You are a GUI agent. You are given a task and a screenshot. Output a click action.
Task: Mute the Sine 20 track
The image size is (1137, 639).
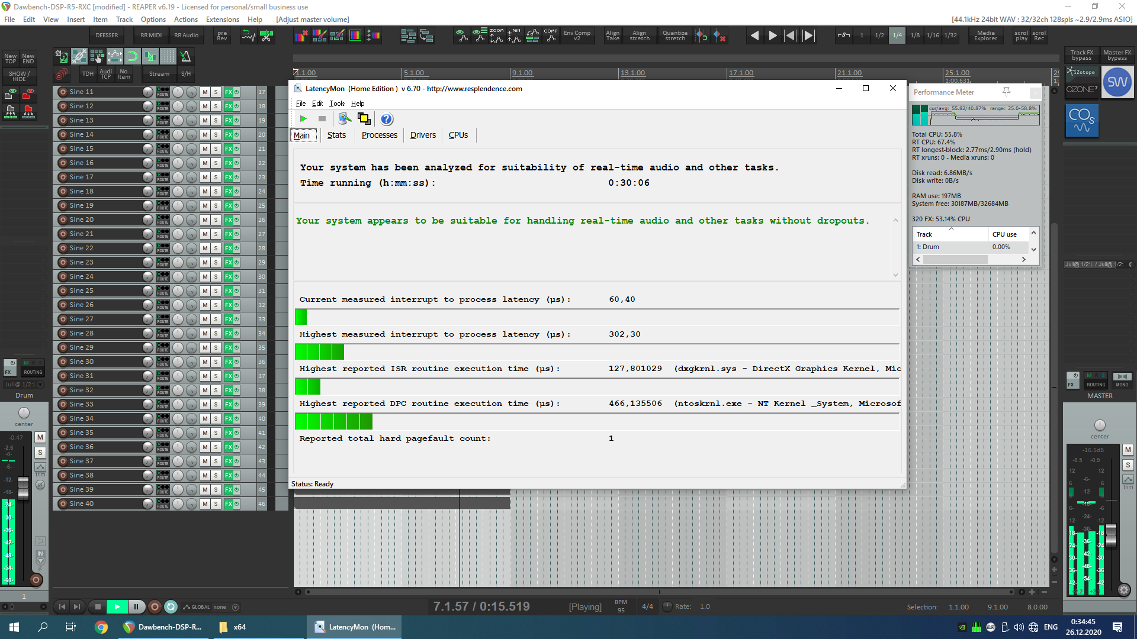pyautogui.click(x=205, y=220)
